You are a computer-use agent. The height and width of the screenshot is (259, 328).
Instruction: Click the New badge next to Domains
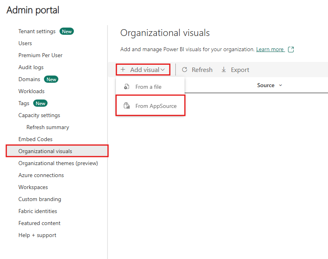(x=51, y=79)
